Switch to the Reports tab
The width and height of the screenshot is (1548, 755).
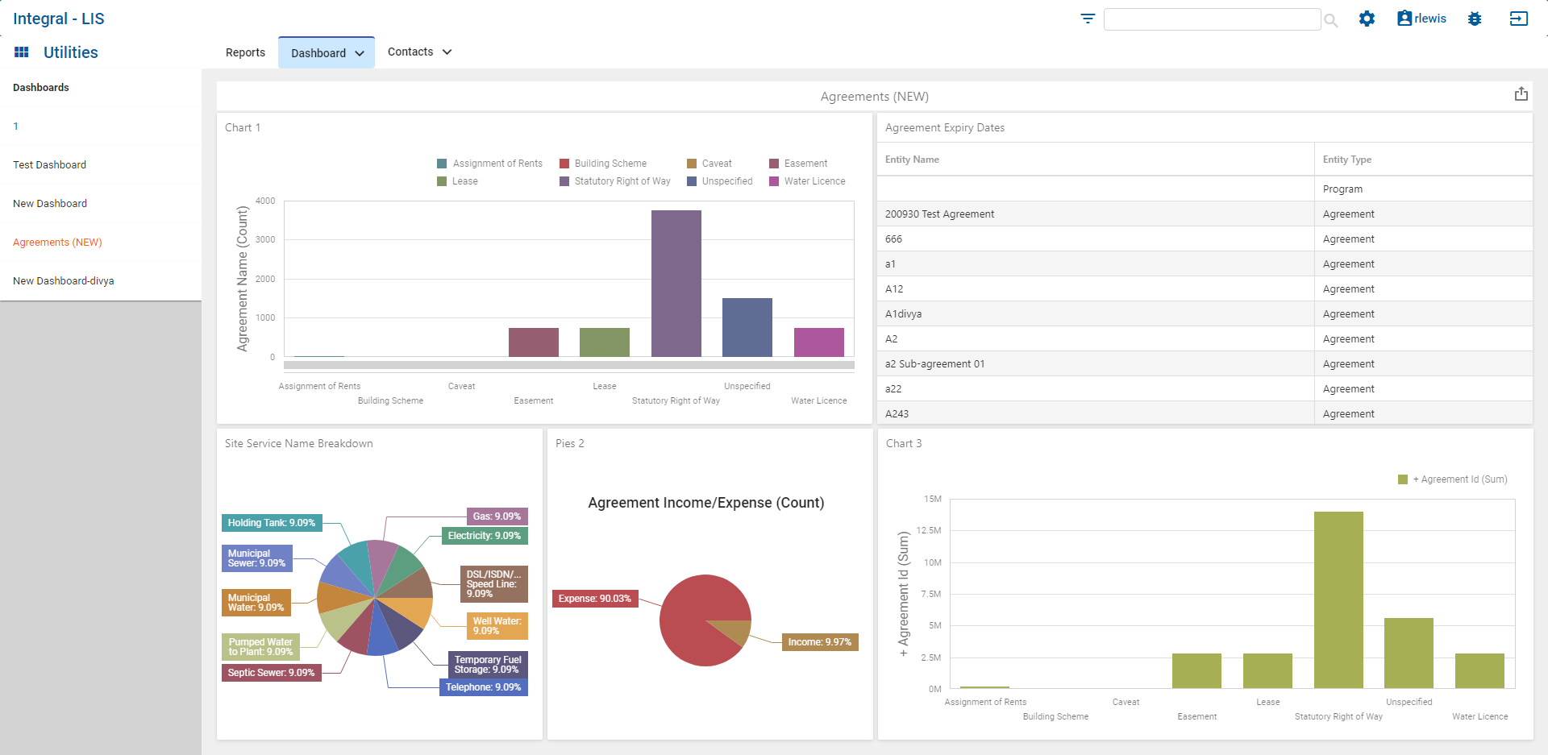(245, 52)
